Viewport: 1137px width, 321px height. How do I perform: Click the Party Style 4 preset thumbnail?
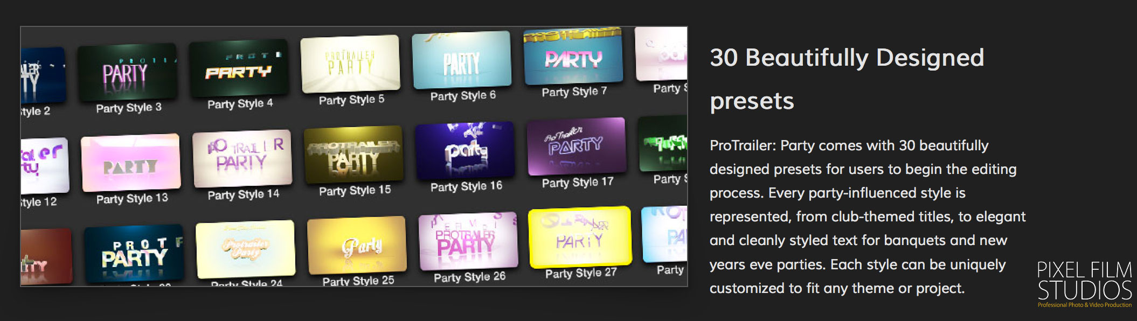click(x=239, y=68)
